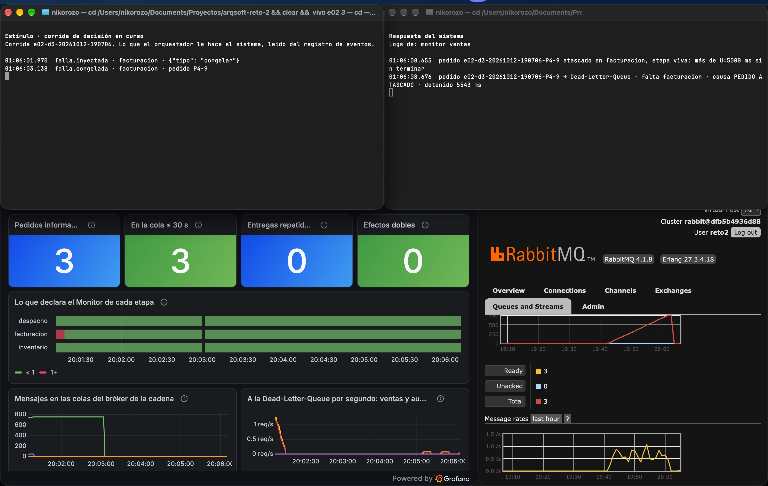The width and height of the screenshot is (768, 486).
Task: Click the question mark help next to last hour
Action: pos(567,419)
